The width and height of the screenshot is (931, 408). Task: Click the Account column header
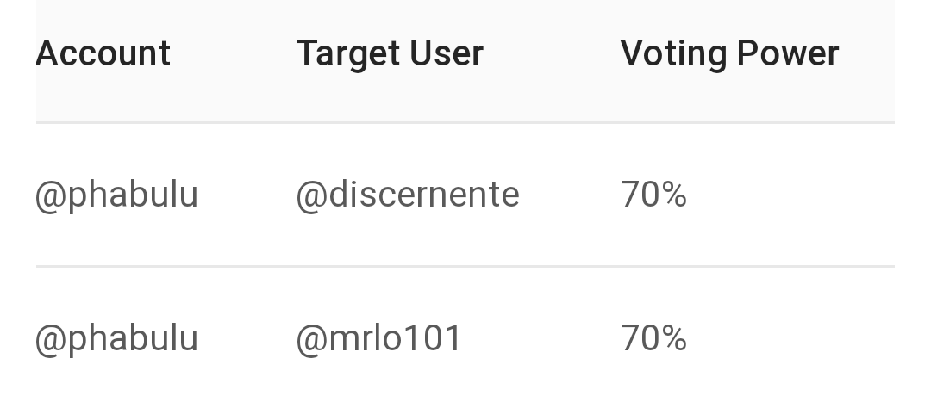coord(103,54)
